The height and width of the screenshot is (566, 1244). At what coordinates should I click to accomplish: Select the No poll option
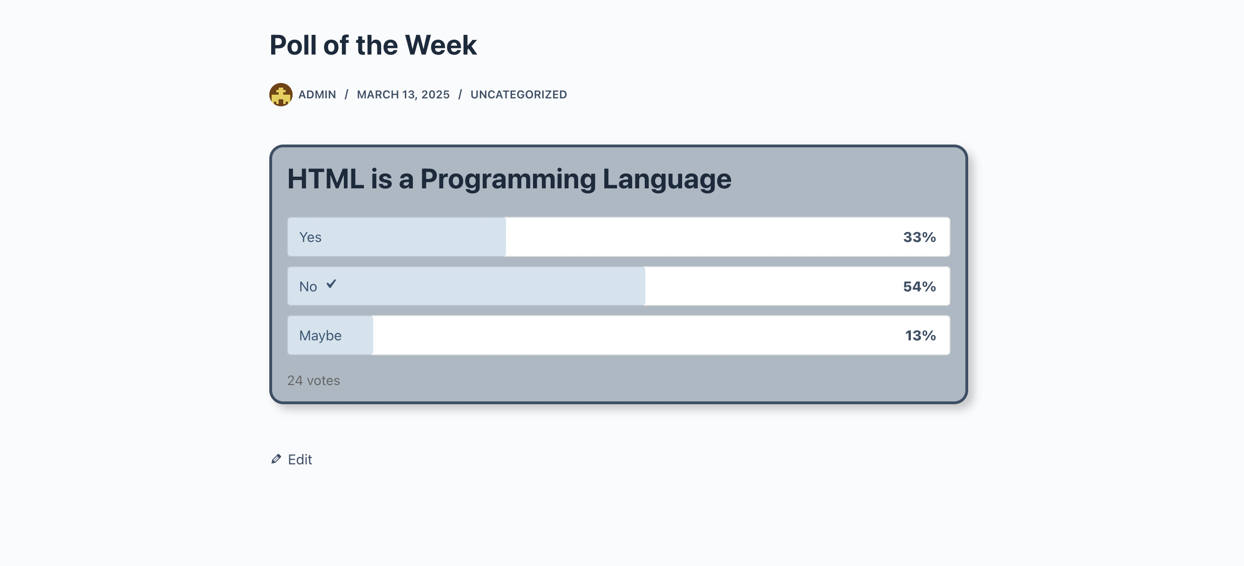tap(619, 286)
